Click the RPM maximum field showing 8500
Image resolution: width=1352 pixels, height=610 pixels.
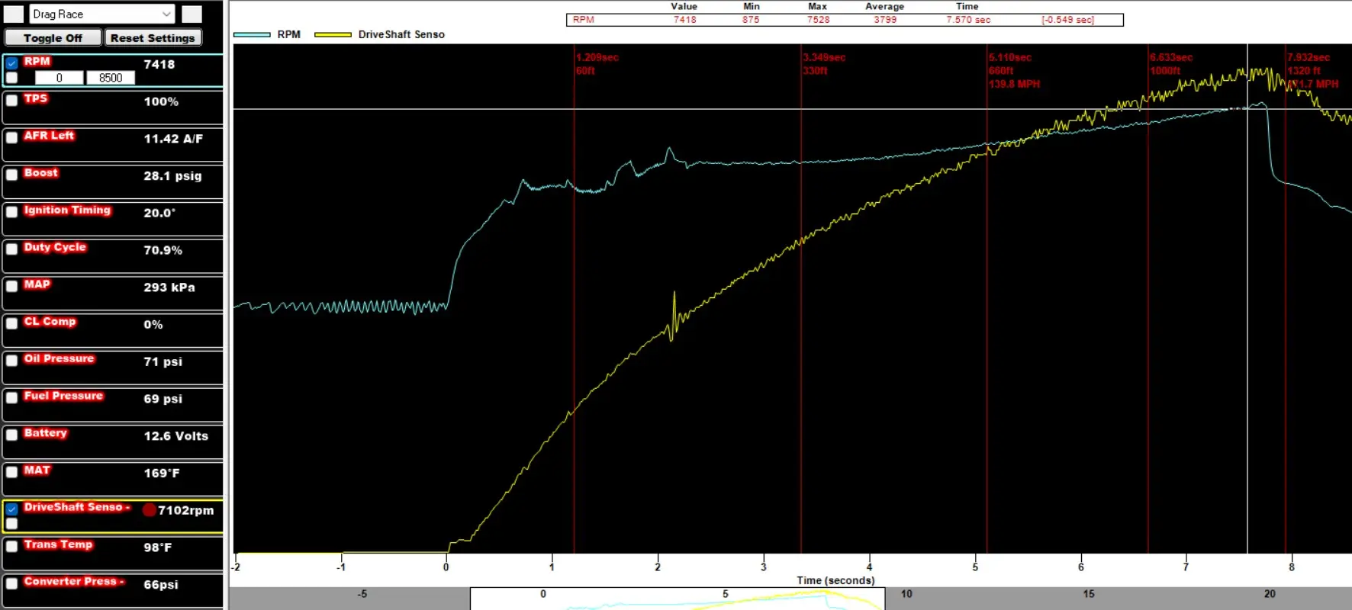(x=110, y=78)
